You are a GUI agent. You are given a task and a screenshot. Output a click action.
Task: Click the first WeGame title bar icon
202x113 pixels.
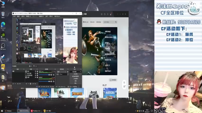click(102, 14)
